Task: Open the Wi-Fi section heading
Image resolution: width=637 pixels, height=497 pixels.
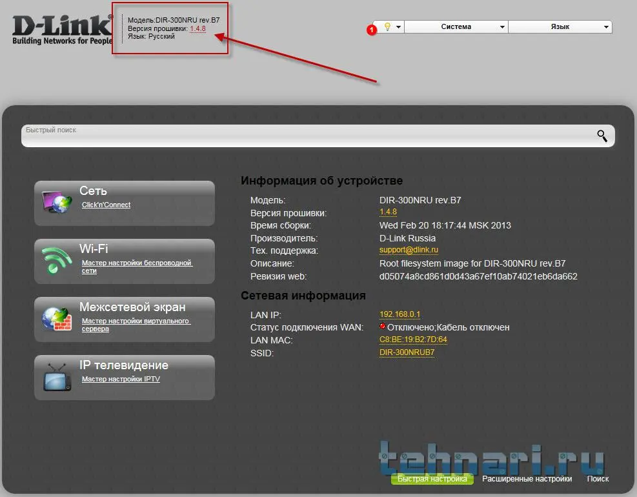Action: click(x=94, y=249)
